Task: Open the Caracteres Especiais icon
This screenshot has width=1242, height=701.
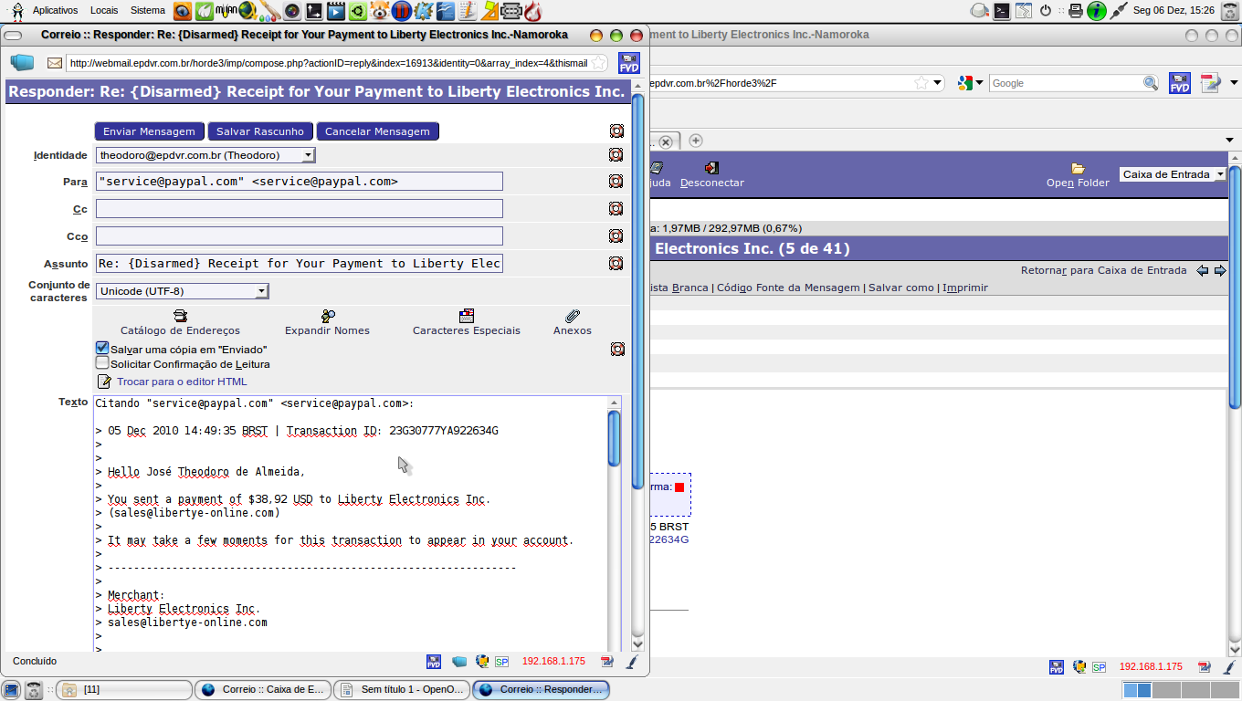Action: 467,316
